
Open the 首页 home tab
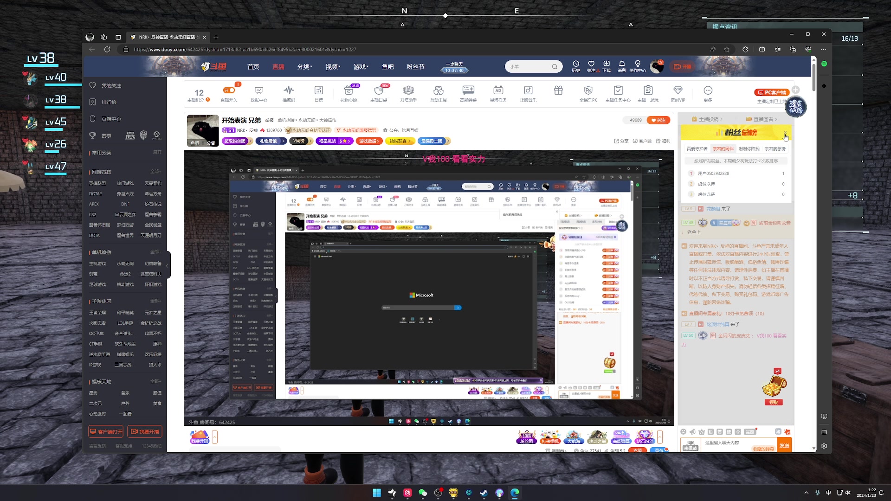coord(253,67)
